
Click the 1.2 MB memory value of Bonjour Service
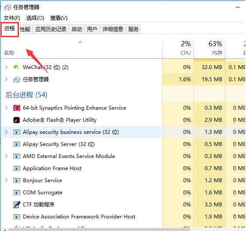(213, 180)
